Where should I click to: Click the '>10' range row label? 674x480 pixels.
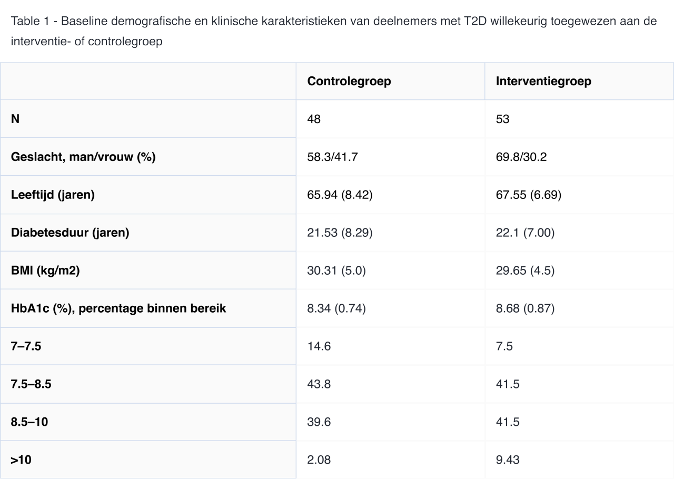pyautogui.click(x=21, y=460)
